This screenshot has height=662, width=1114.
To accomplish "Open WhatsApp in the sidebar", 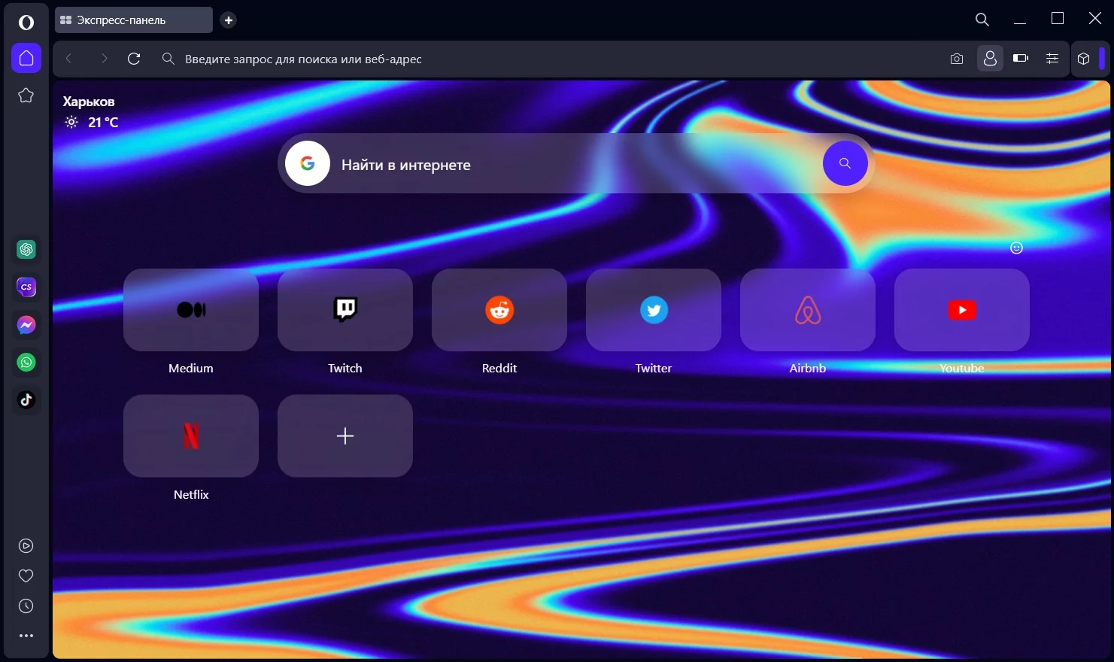I will pos(26,362).
